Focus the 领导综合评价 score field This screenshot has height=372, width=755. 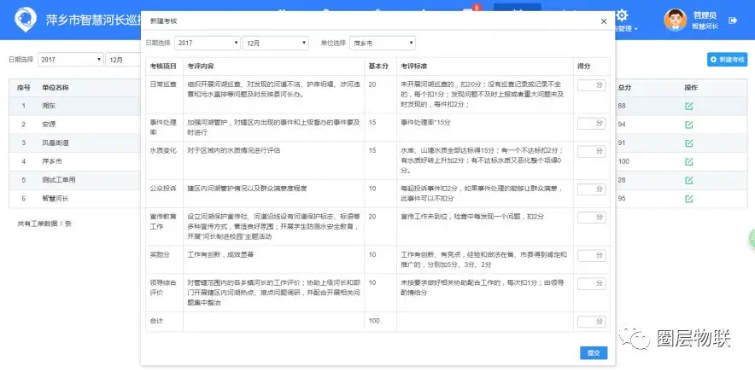(x=591, y=284)
